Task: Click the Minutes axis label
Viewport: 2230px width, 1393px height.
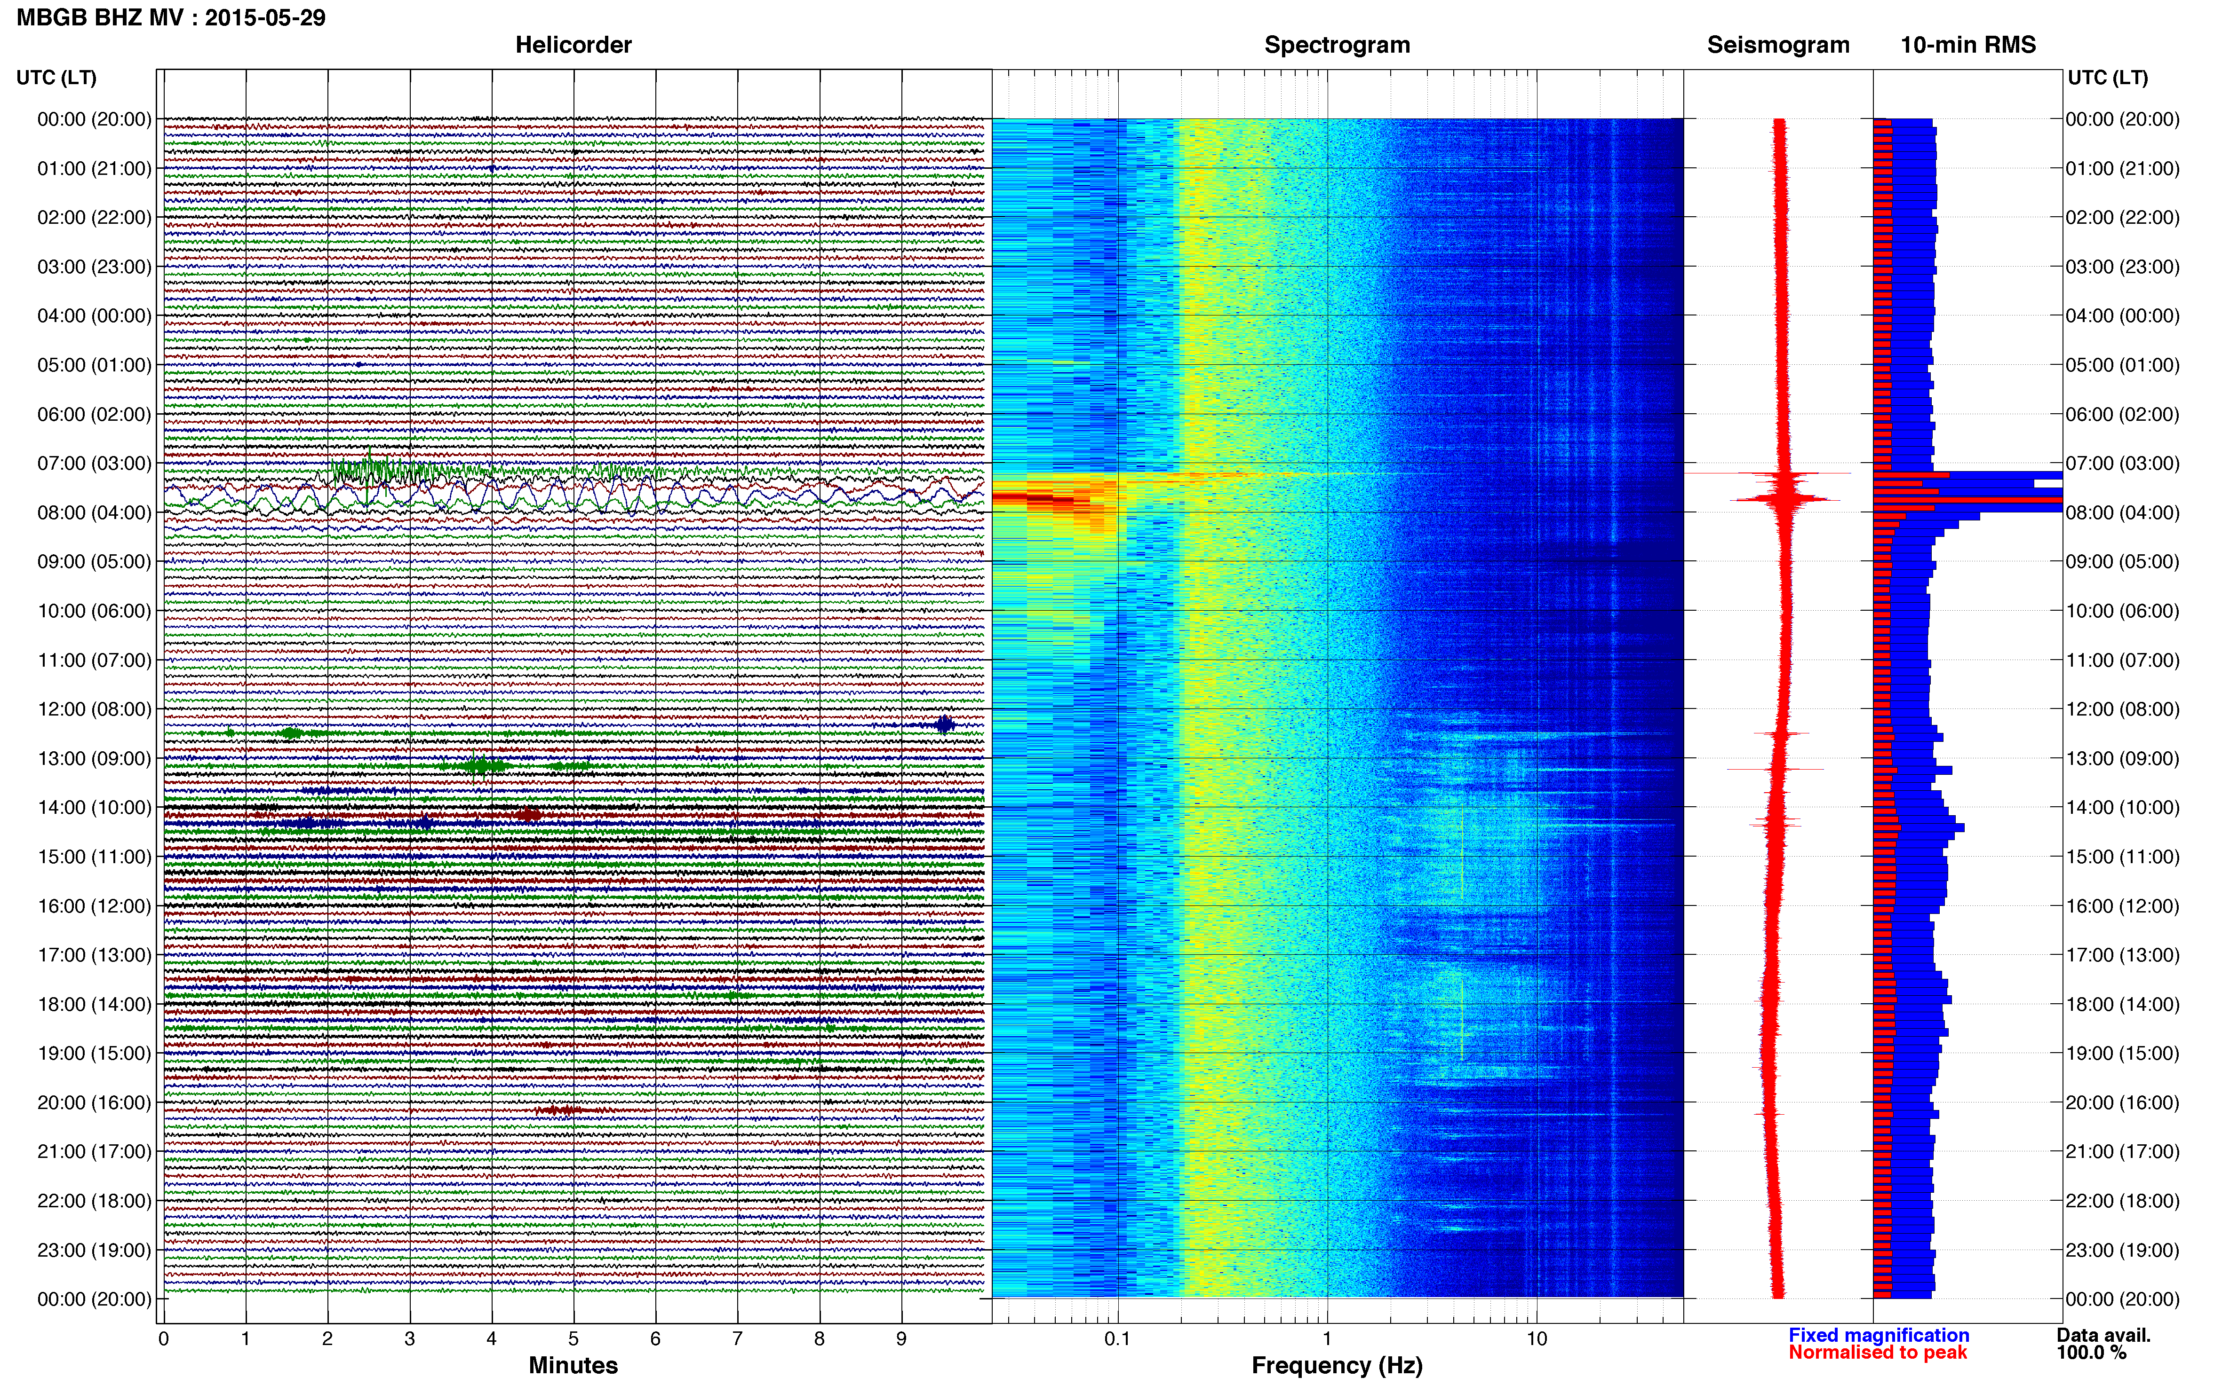Action: [x=573, y=1365]
